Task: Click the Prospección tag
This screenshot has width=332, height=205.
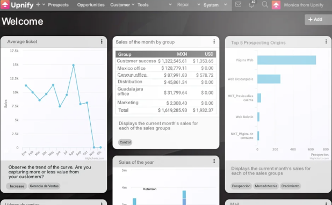Action: [241, 186]
